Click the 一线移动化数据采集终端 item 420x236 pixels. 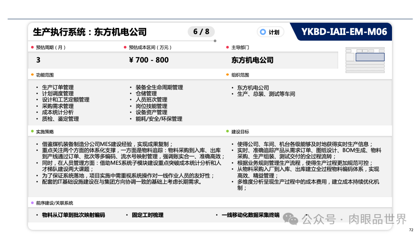click(x=250, y=215)
